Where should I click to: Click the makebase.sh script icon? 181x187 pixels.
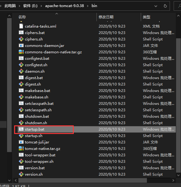coord(21,97)
